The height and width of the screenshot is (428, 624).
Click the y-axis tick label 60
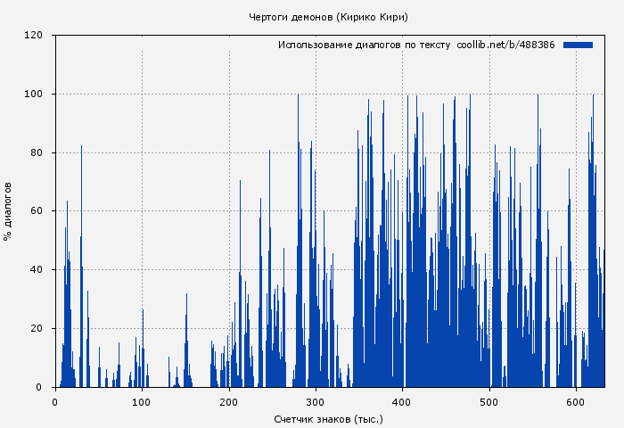pos(37,211)
